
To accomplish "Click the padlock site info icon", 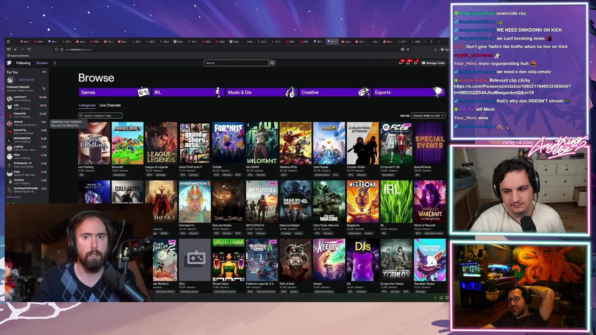I will point(61,49).
